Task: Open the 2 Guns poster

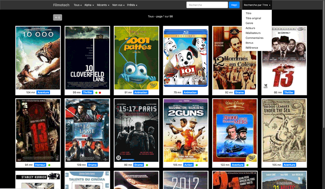Action: point(186,131)
